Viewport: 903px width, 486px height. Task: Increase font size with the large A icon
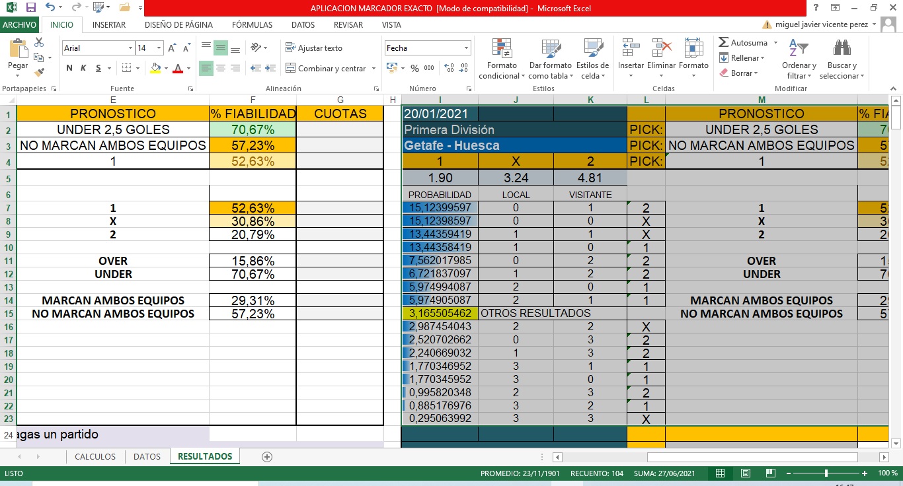(172, 48)
